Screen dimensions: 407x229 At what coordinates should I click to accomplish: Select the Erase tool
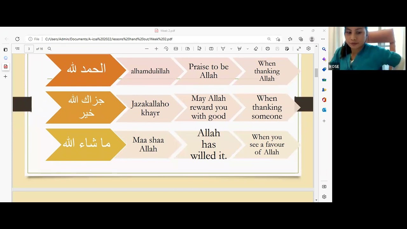tap(256, 49)
